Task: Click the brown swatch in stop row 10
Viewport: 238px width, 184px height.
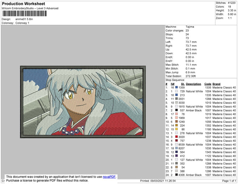Action: 177,122
